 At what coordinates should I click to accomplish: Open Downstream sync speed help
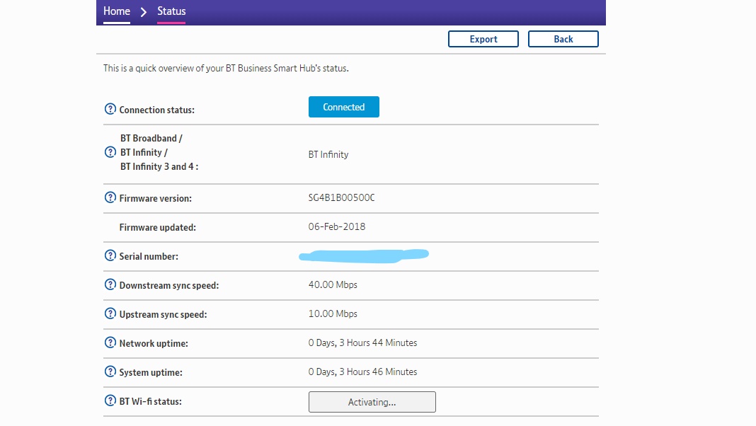[110, 284]
